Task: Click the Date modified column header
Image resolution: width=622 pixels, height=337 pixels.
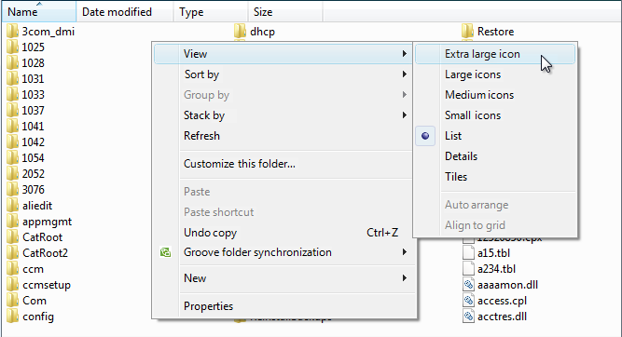Action: pyautogui.click(x=125, y=12)
